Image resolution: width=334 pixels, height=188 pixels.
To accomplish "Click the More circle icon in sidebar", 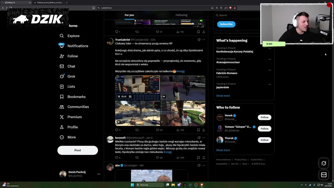I will point(62,137).
